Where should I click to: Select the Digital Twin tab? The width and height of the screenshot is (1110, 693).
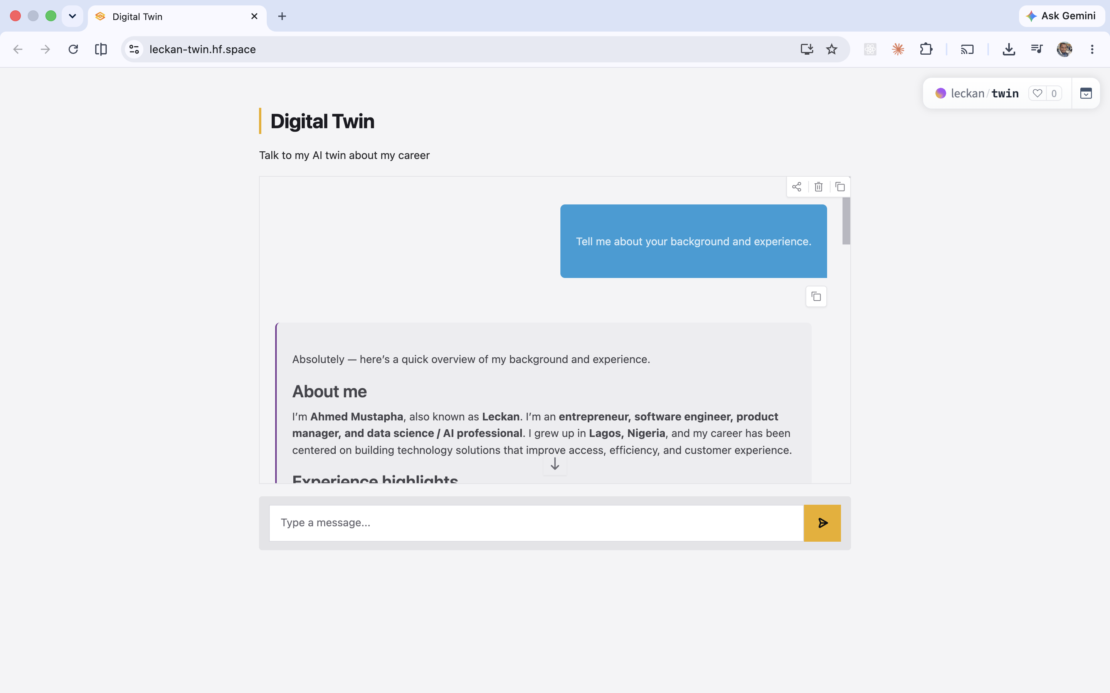coord(177,17)
